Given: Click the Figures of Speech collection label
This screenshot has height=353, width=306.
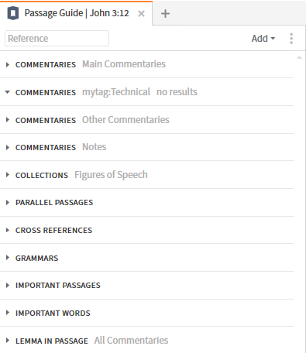Looking at the screenshot, I should pos(111,175).
